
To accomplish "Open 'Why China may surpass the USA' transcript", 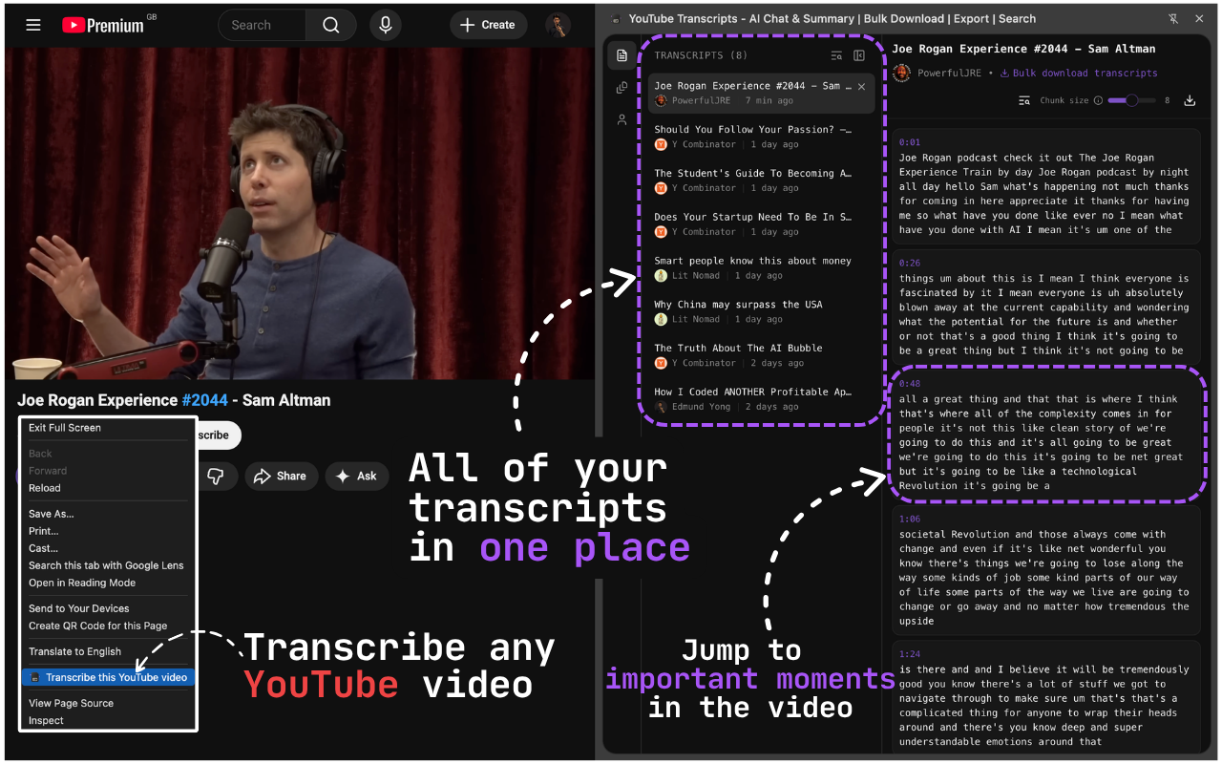I will 762,311.
